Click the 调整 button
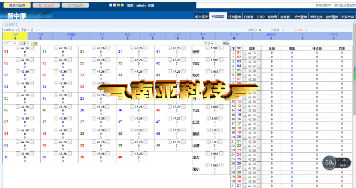The width and height of the screenshot is (356, 188). pyautogui.click(x=34, y=43)
